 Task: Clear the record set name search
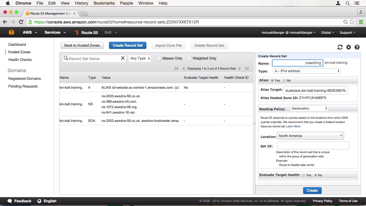pos(123,58)
